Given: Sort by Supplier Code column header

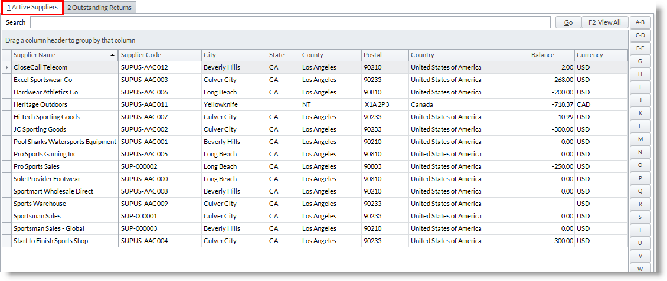Looking at the screenshot, I should coord(159,55).
